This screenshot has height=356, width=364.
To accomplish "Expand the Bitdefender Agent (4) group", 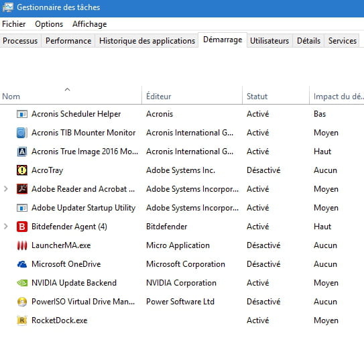I will tap(6, 227).
